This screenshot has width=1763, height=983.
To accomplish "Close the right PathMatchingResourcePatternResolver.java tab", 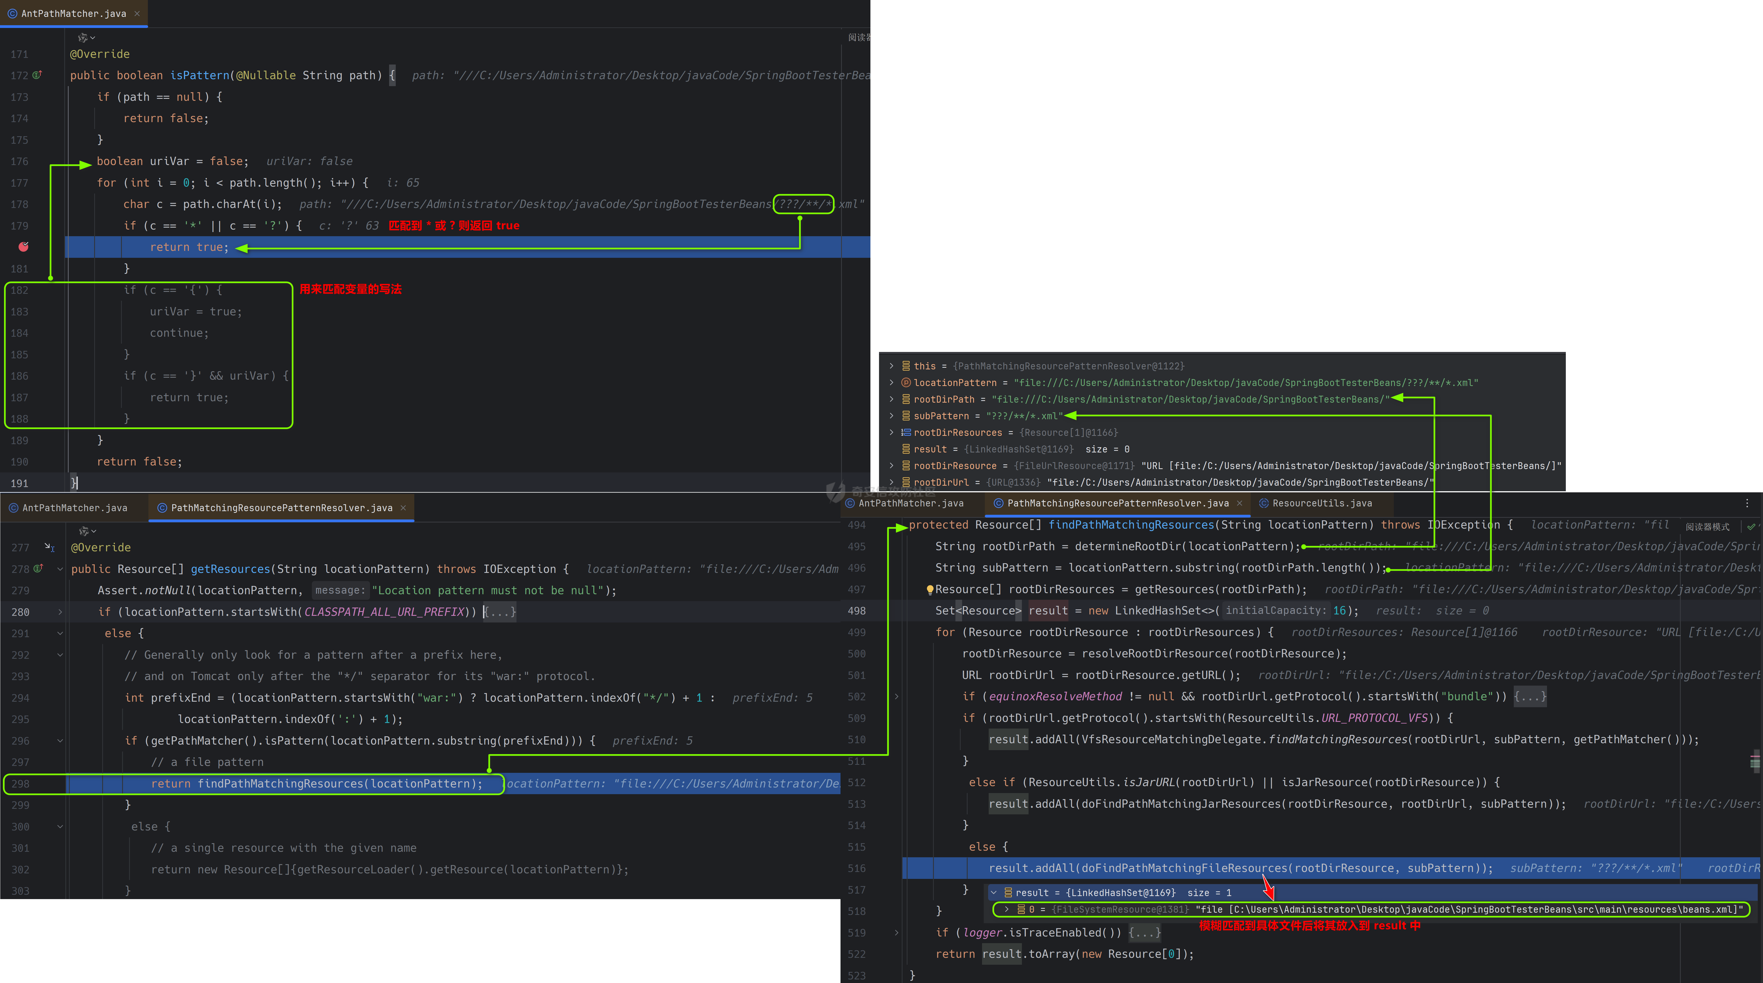I will point(1239,503).
